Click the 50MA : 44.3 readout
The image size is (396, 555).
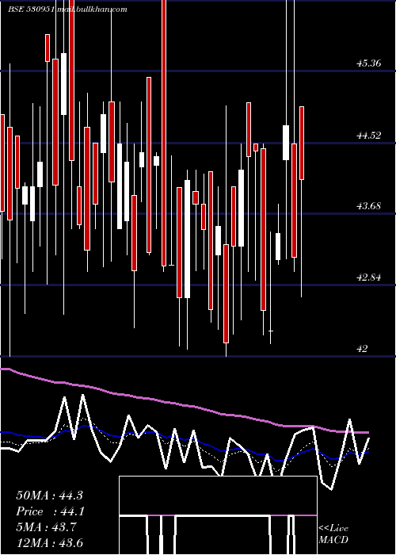(49, 496)
